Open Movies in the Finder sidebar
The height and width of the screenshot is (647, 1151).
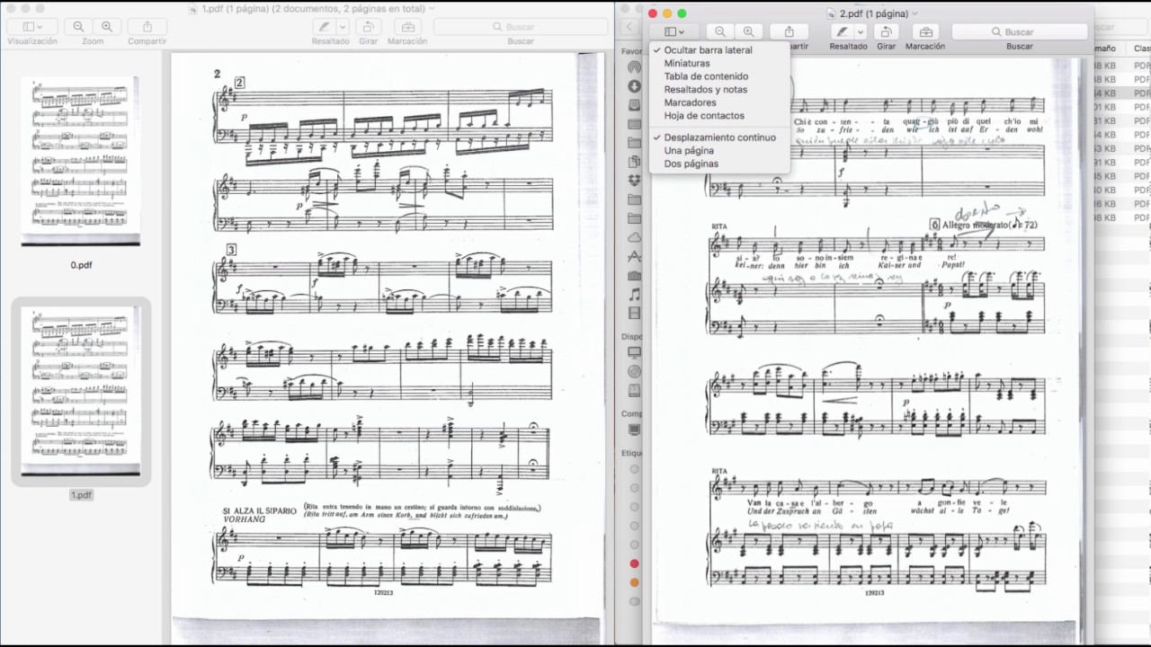pos(635,313)
